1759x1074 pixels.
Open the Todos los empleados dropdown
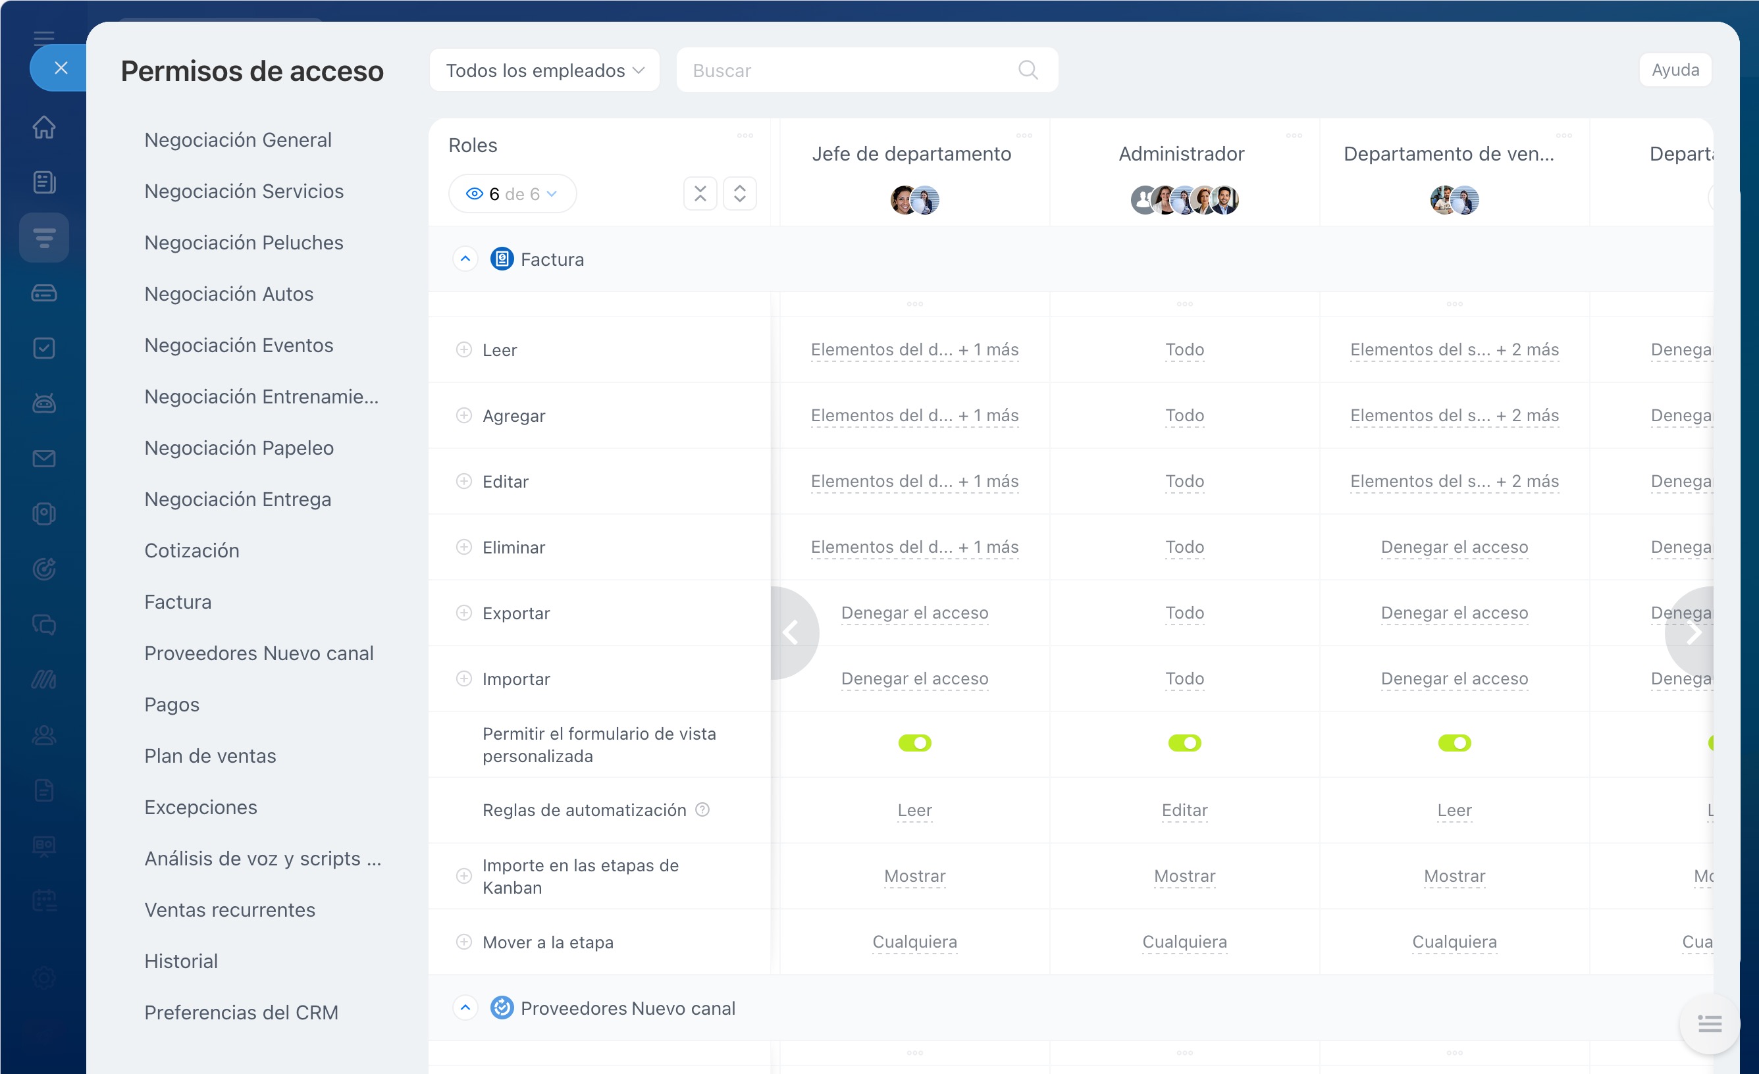click(x=544, y=70)
